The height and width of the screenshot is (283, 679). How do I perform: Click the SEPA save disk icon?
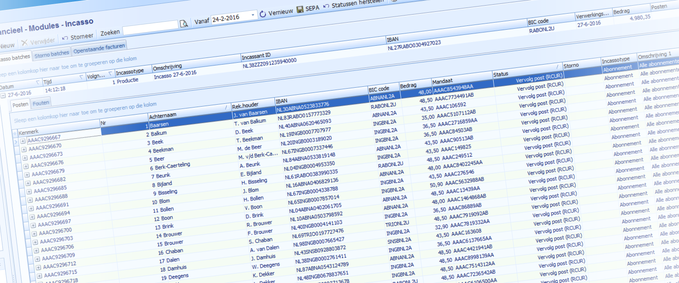[300, 9]
